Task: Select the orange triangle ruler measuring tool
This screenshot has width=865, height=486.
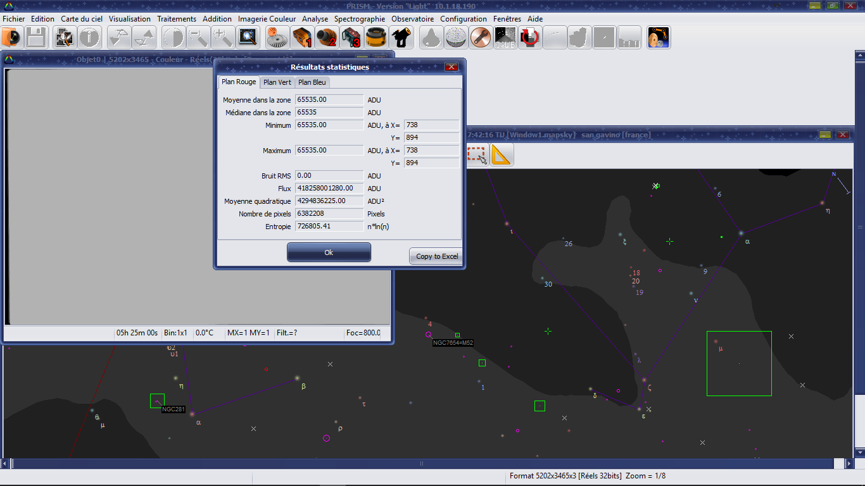Action: click(x=501, y=155)
